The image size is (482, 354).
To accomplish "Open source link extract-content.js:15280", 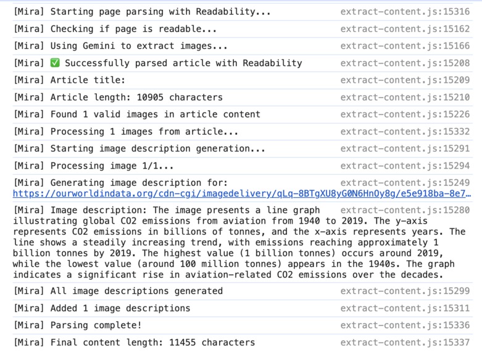I will coord(405,210).
